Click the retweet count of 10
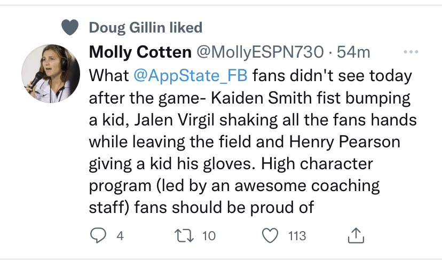Image resolution: width=442 pixels, height=261 pixels. pyautogui.click(x=209, y=235)
